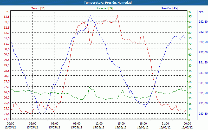Click the '40' humidity axis value

(x=190, y=76)
